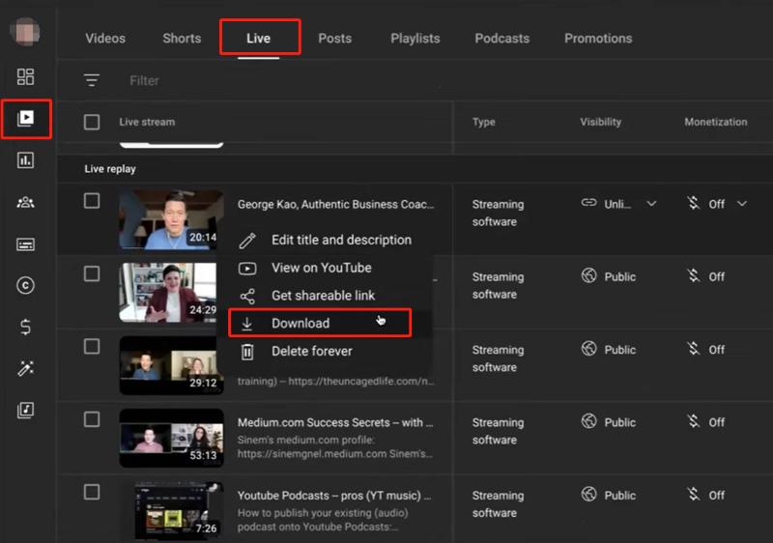Click the Monetization column header

click(x=716, y=122)
